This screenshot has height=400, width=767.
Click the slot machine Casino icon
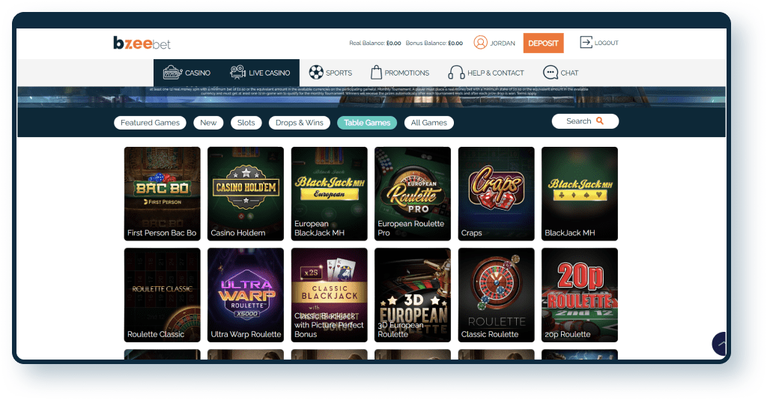tap(172, 73)
